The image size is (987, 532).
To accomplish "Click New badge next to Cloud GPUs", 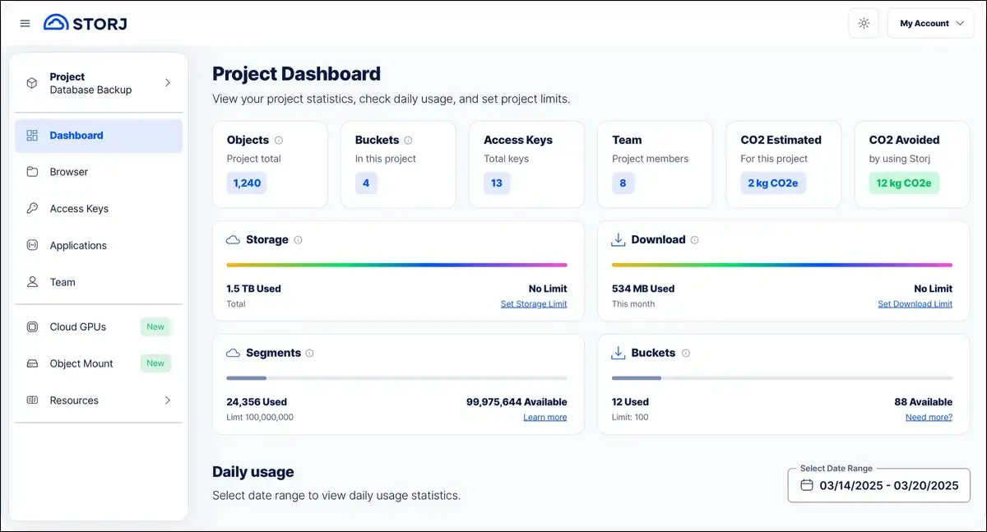I will [x=155, y=326].
